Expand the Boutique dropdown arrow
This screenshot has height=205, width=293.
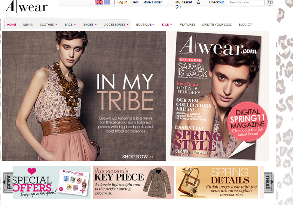pos(153,24)
